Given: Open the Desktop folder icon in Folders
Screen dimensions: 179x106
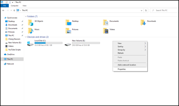Looking at the screenshot, I should click(68, 22).
